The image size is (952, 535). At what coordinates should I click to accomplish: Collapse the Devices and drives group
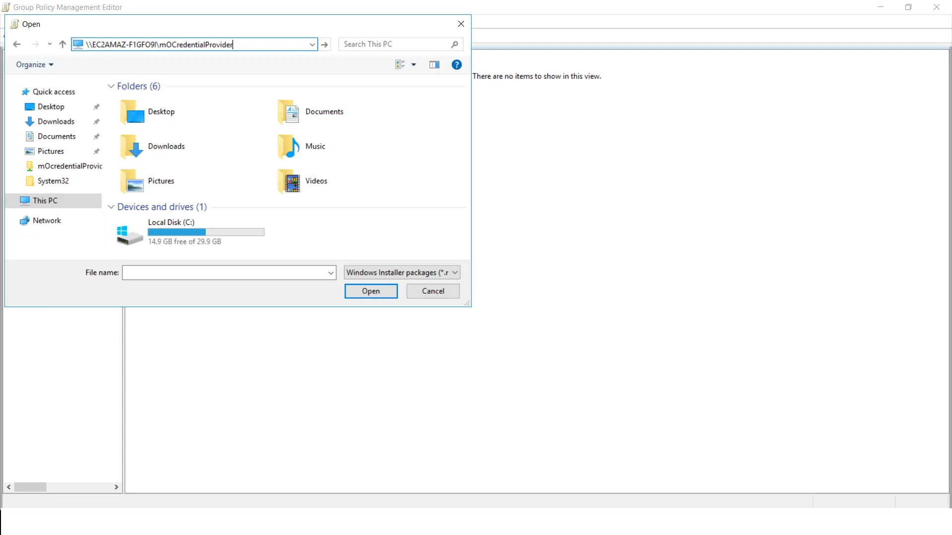point(111,207)
